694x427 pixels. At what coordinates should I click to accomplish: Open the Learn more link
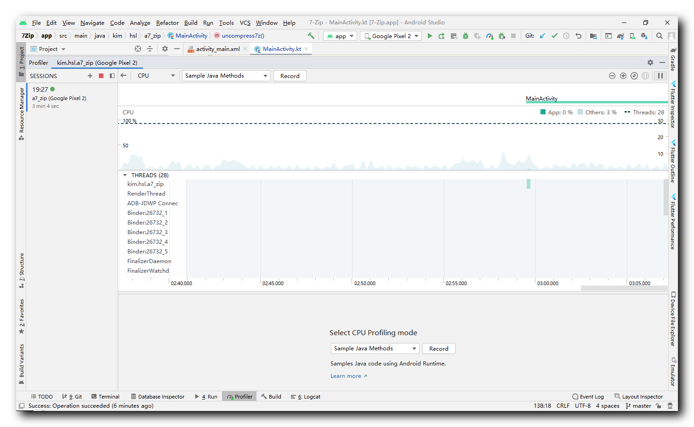[346, 376]
